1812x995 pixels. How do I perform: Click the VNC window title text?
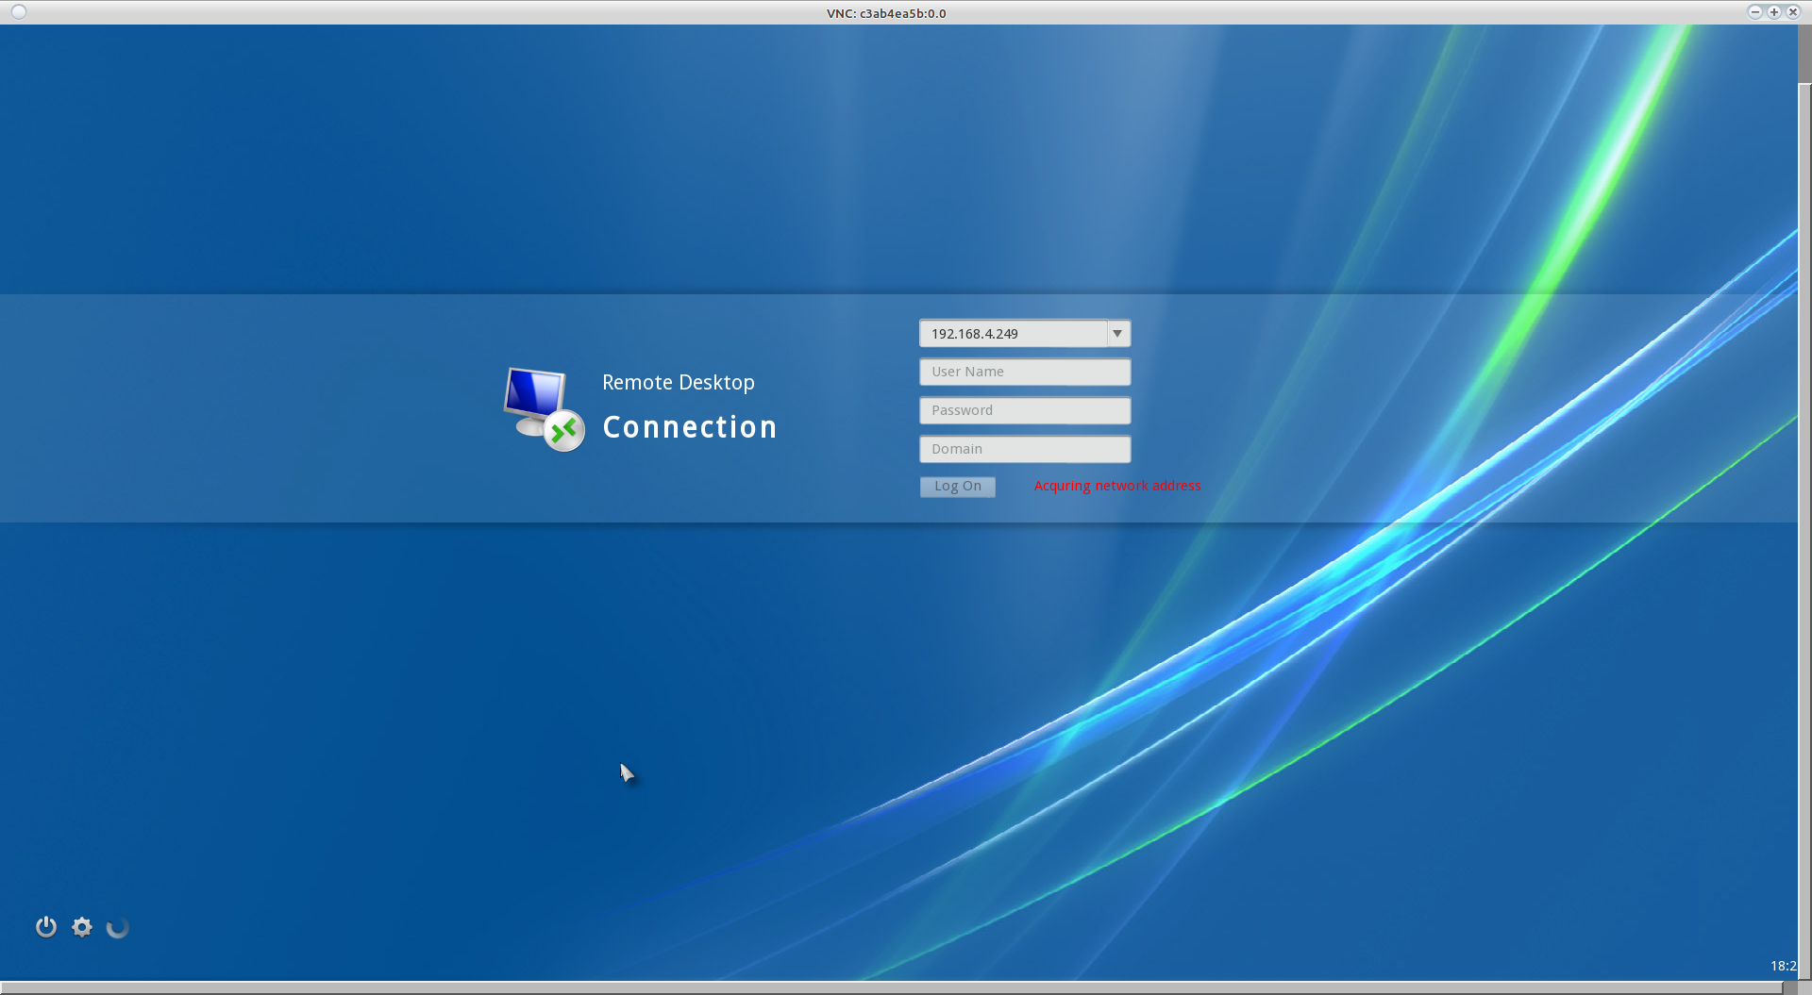pos(886,13)
